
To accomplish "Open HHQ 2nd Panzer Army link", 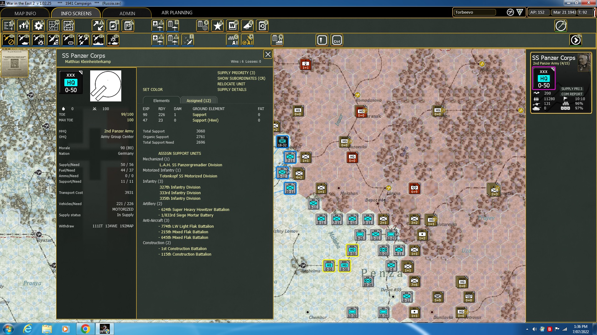I will pos(119,131).
